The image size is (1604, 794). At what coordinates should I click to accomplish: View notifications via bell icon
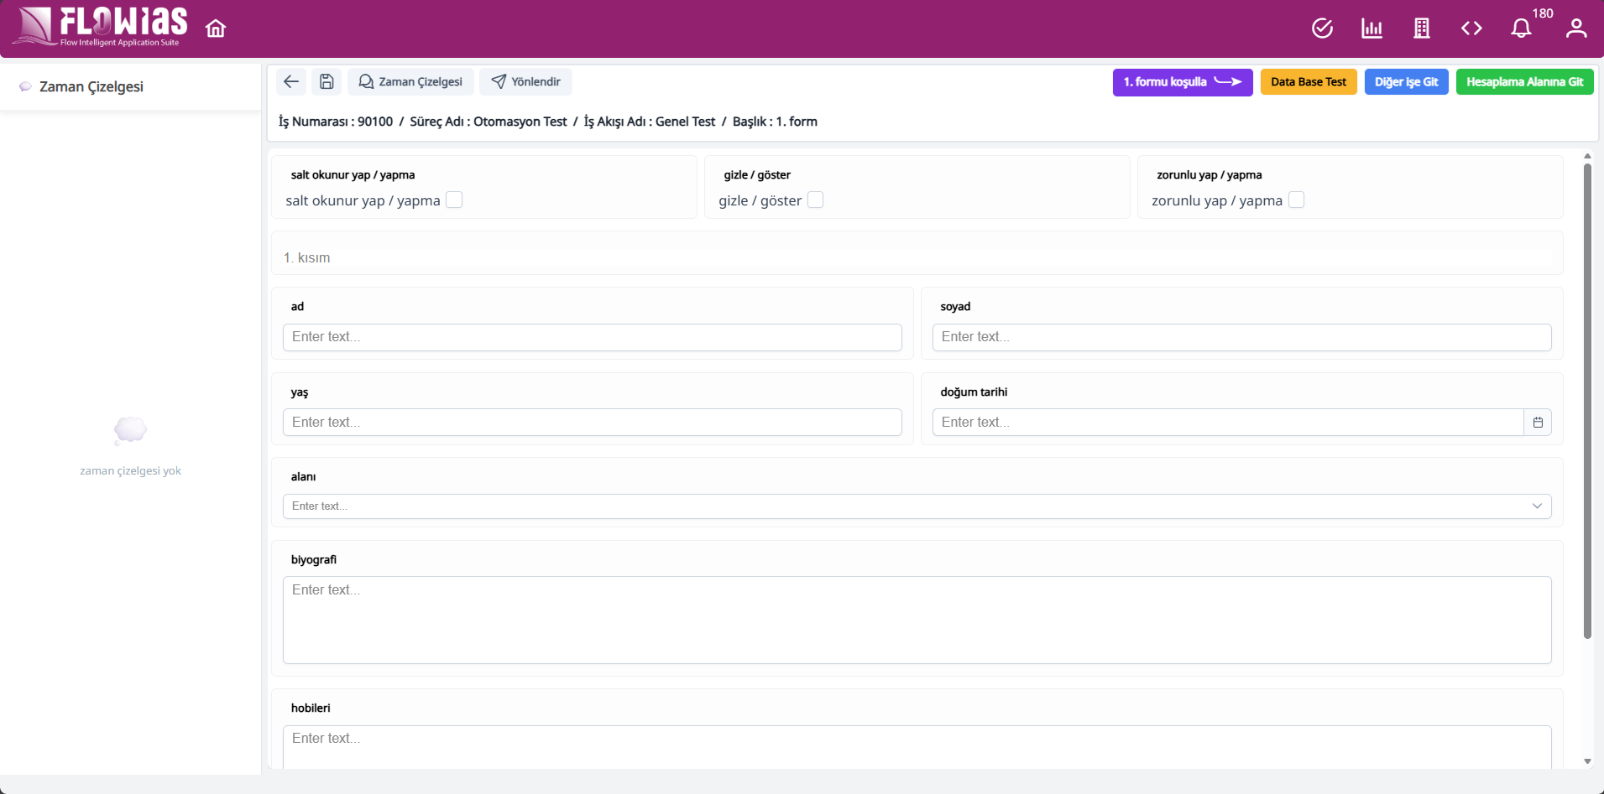tap(1521, 29)
